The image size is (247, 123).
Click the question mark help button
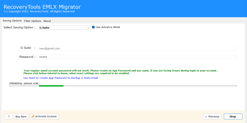pos(9,117)
